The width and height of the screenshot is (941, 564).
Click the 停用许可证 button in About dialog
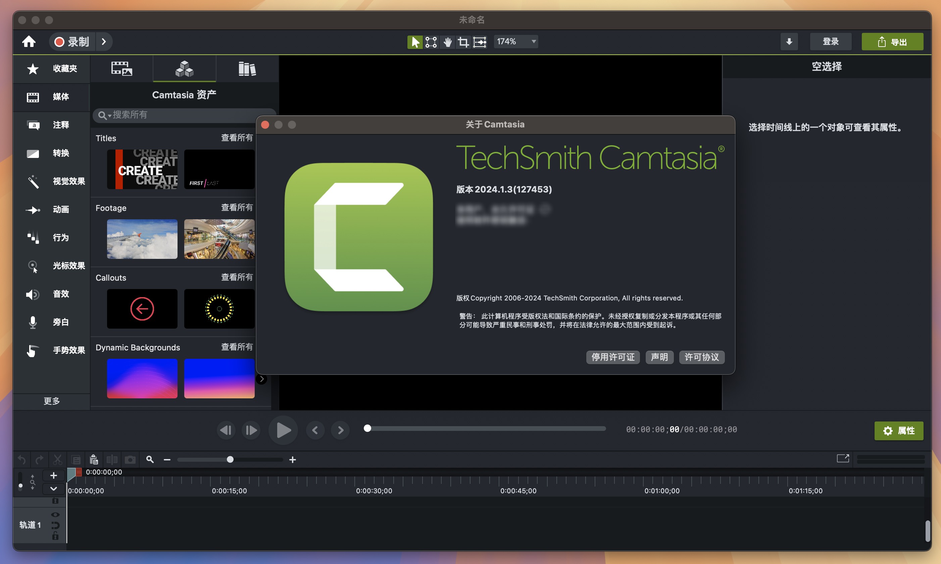pos(613,357)
